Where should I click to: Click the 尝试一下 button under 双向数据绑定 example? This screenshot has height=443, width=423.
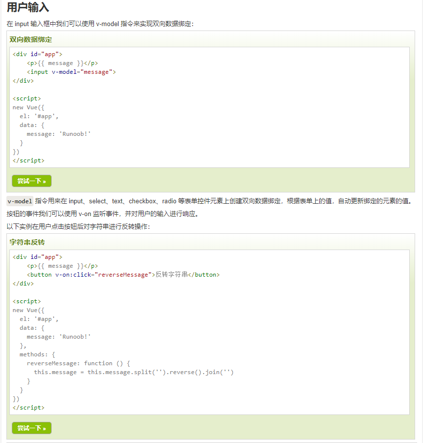click(31, 181)
